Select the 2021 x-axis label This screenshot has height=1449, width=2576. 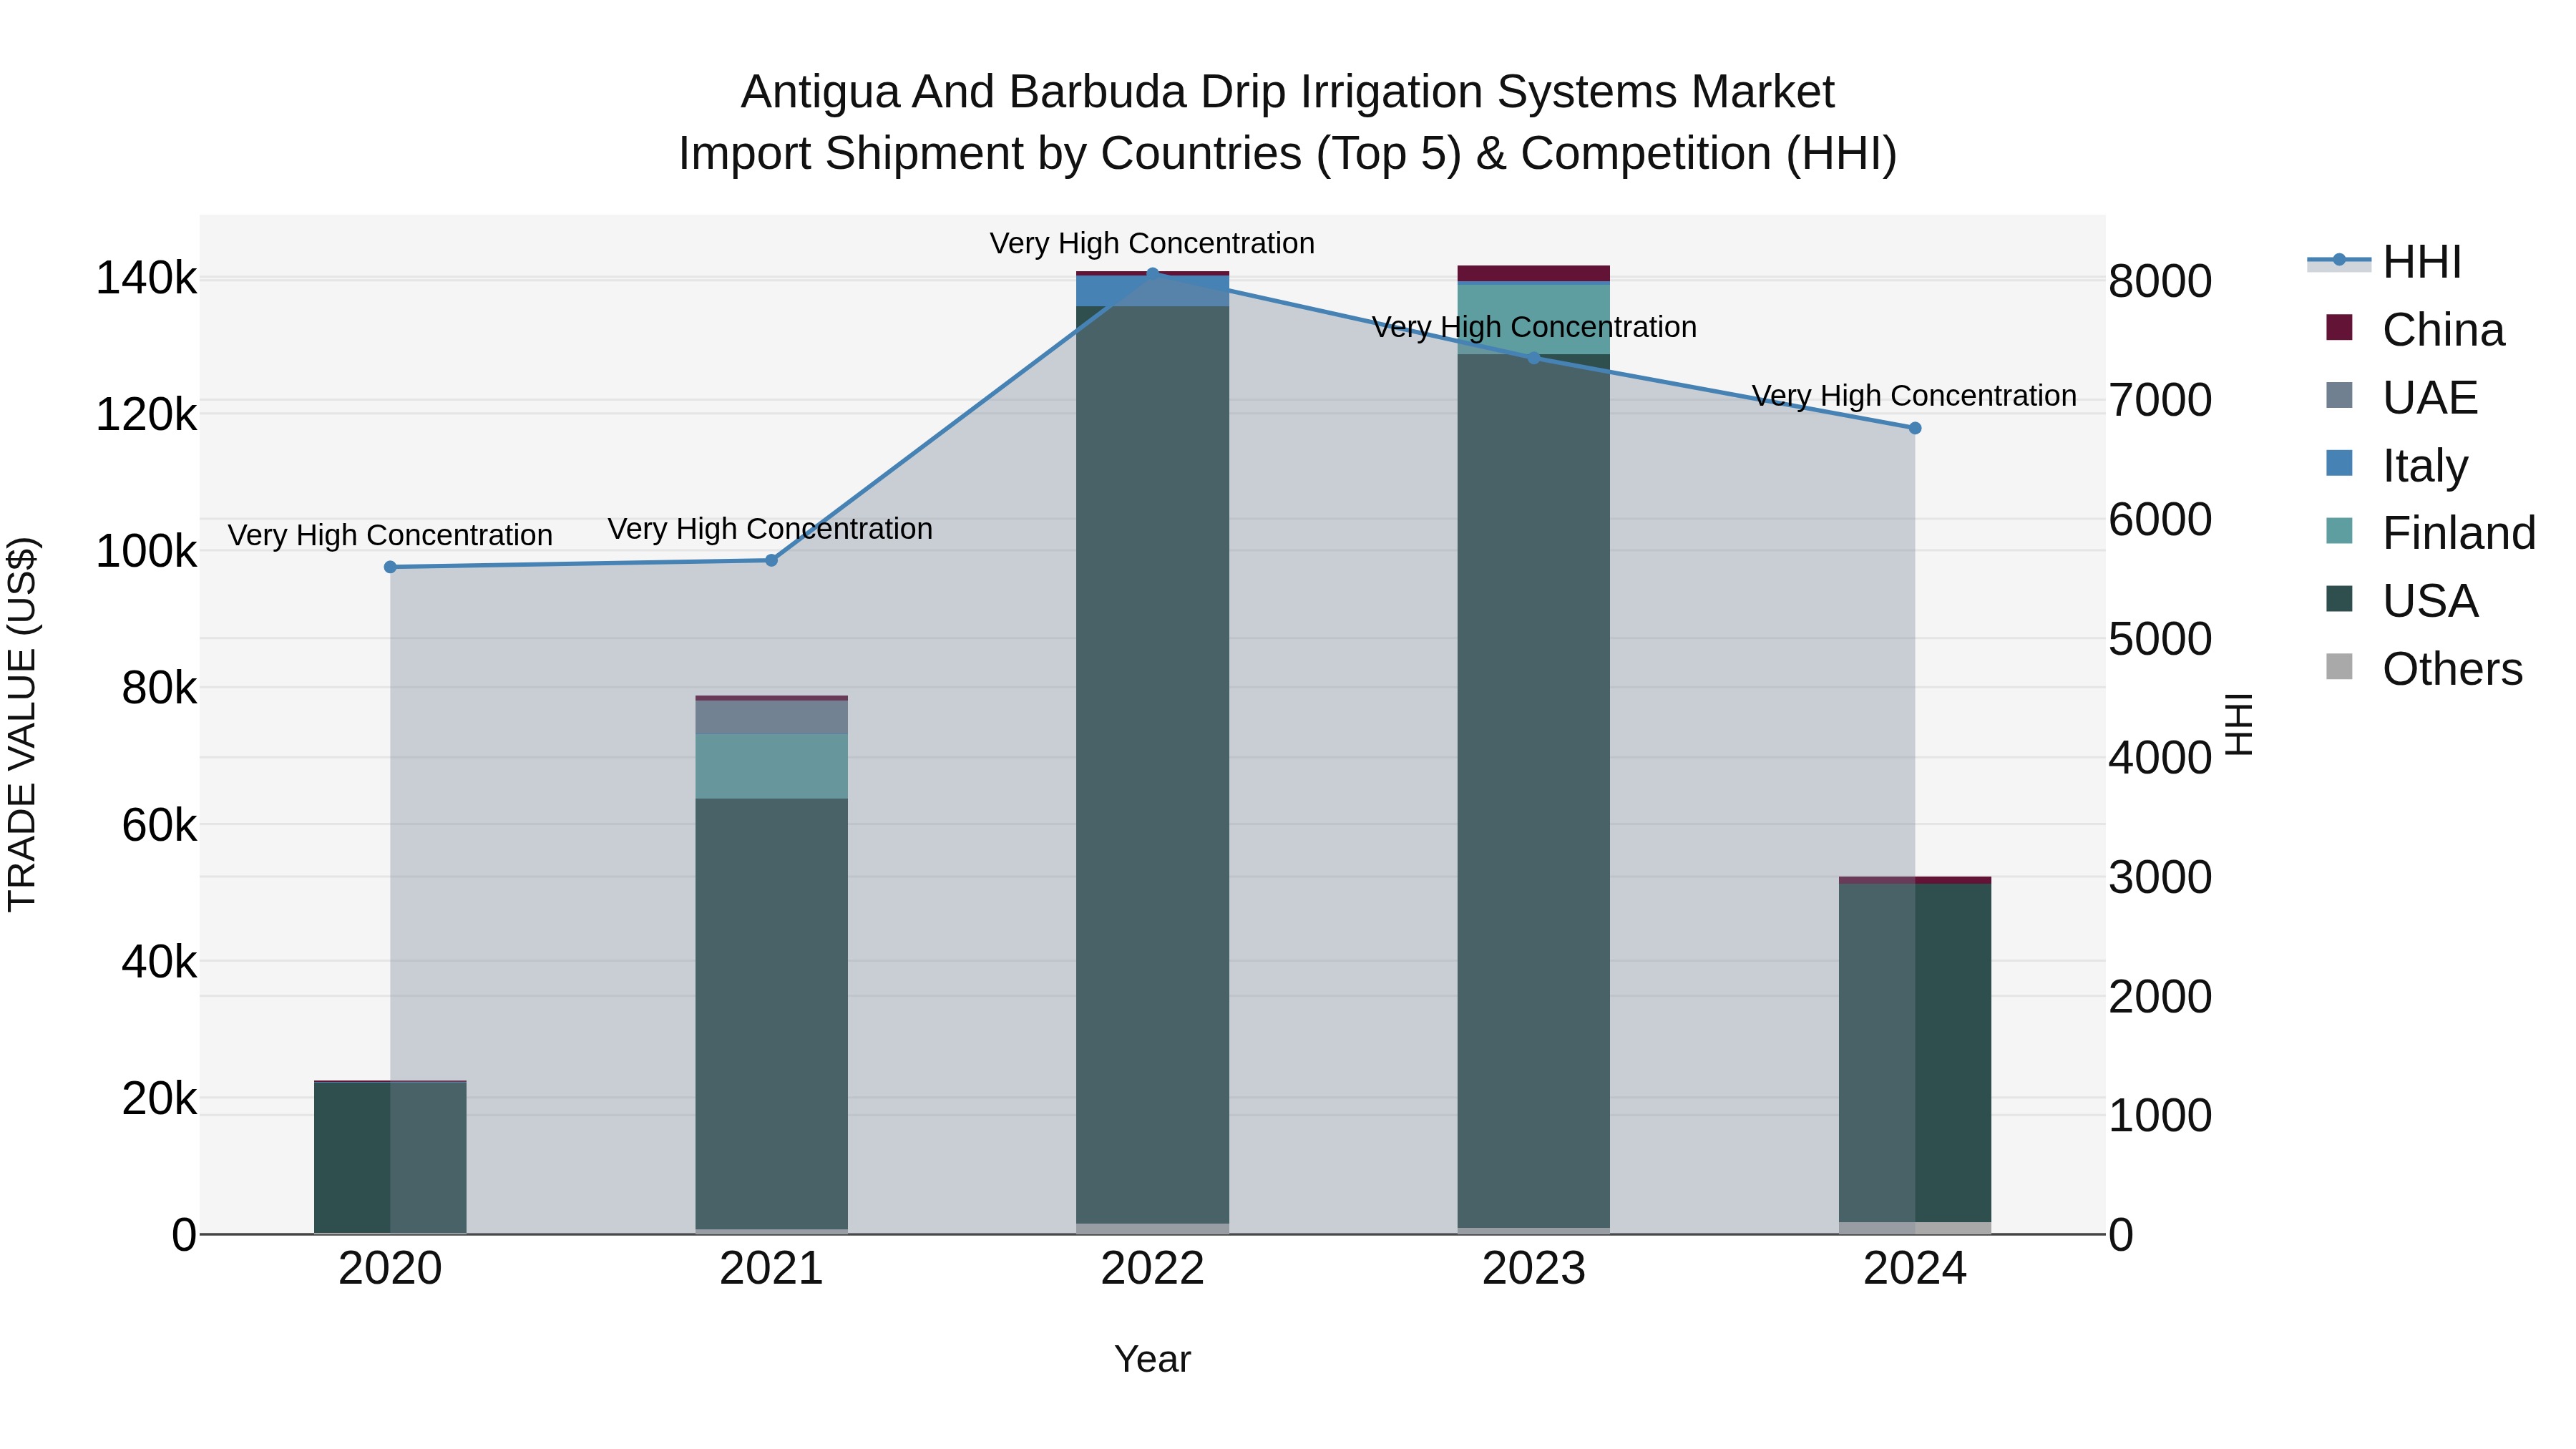pyautogui.click(x=771, y=1269)
